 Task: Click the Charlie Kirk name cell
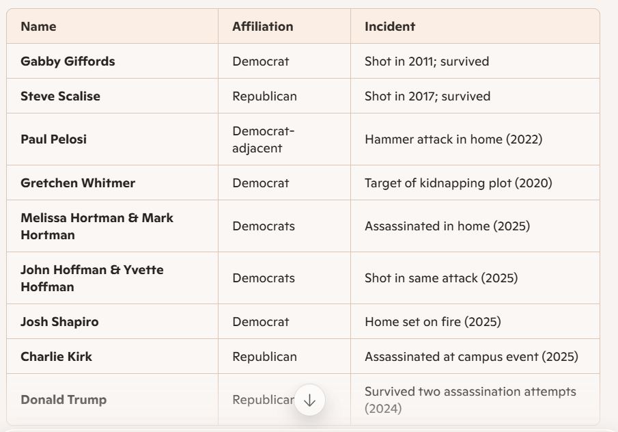[56, 357]
